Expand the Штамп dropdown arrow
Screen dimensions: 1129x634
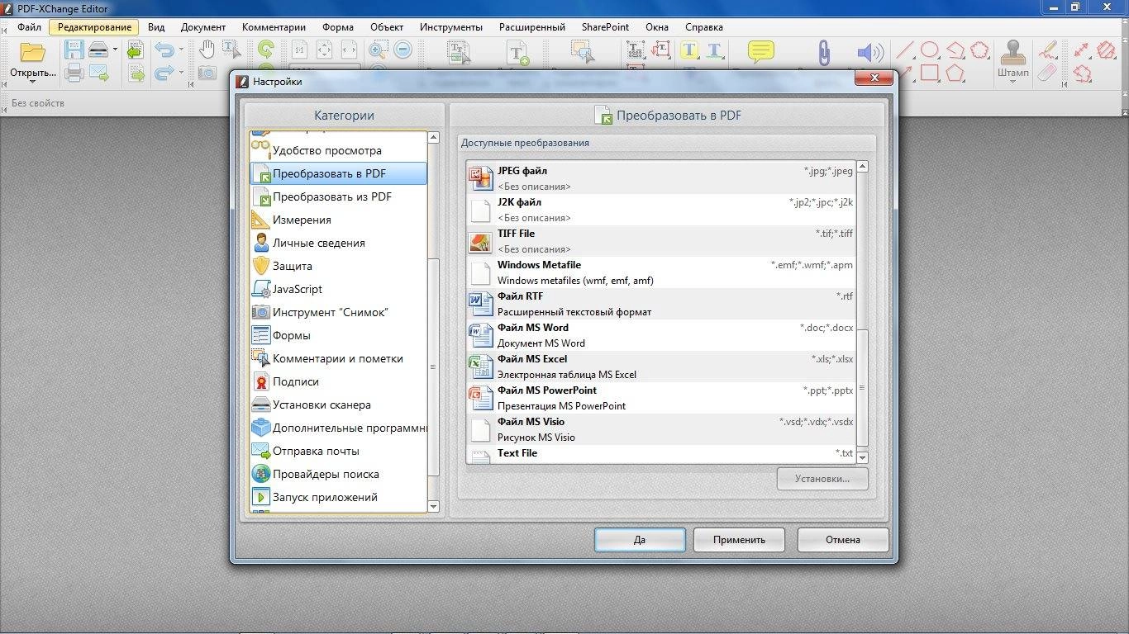coord(1013,82)
